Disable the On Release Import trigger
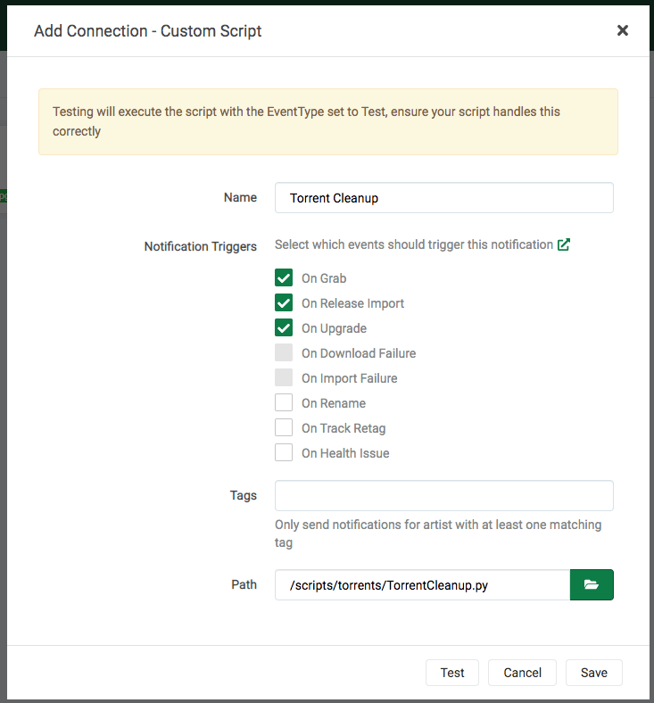Viewport: 654px width, 703px height. coord(284,303)
